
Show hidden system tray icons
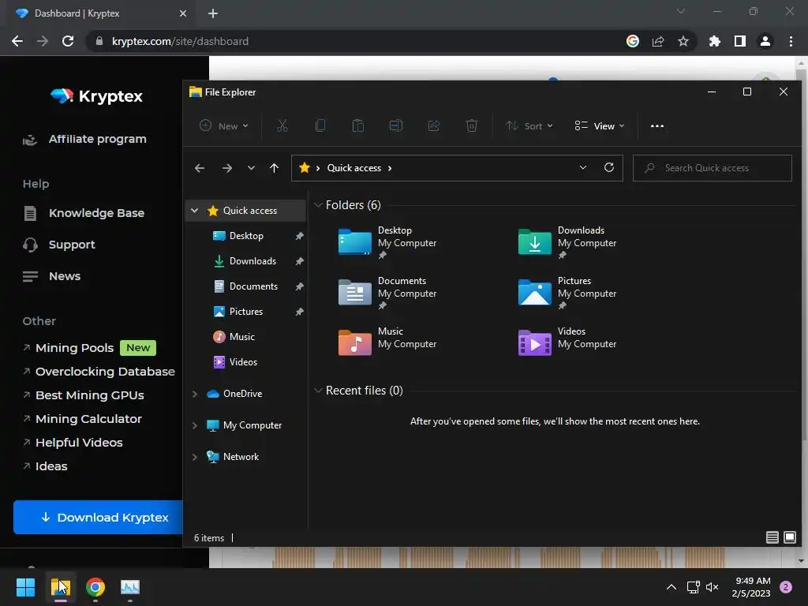point(671,587)
